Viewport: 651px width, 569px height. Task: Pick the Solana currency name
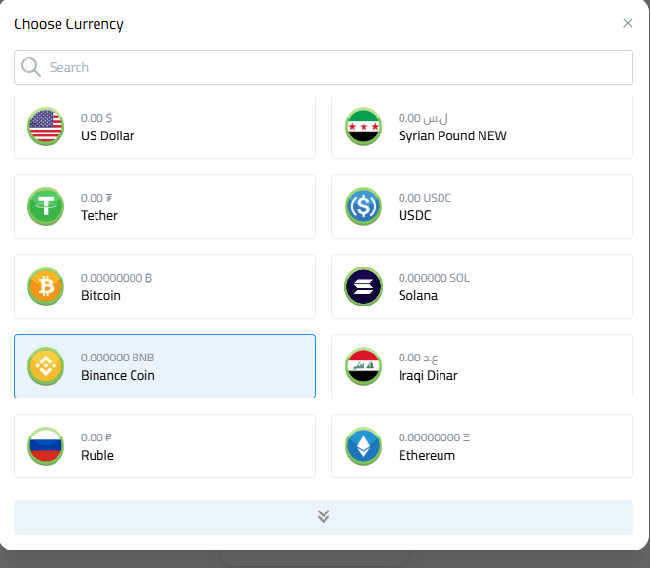point(418,295)
